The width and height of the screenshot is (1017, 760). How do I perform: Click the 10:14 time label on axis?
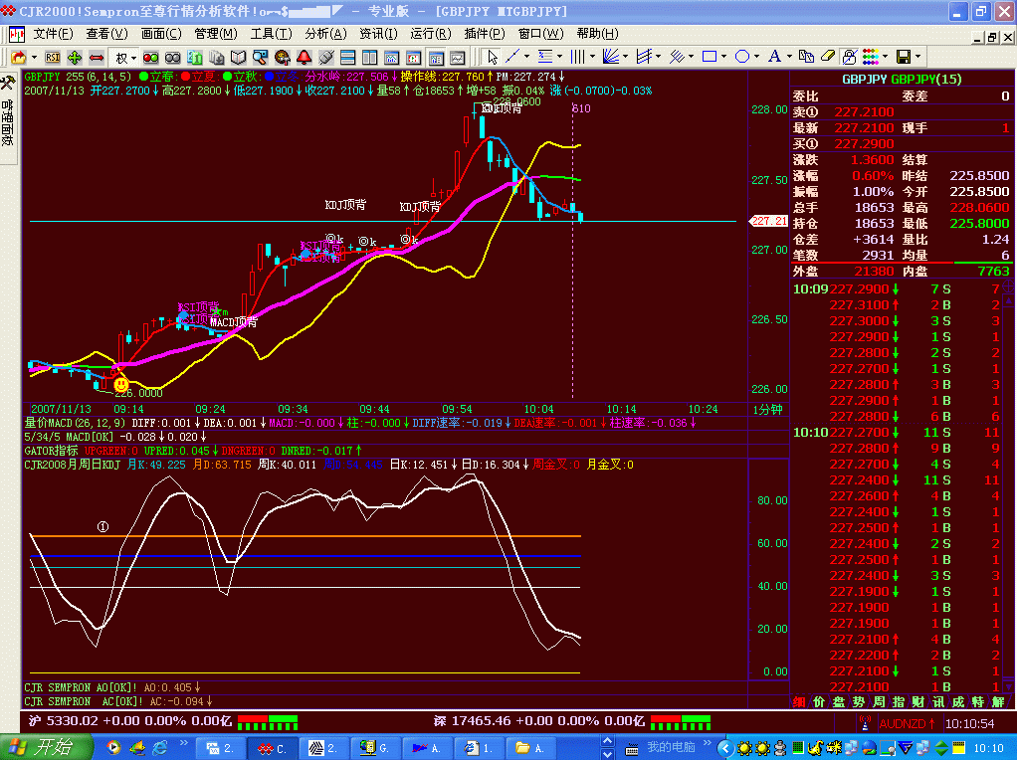tap(621, 409)
